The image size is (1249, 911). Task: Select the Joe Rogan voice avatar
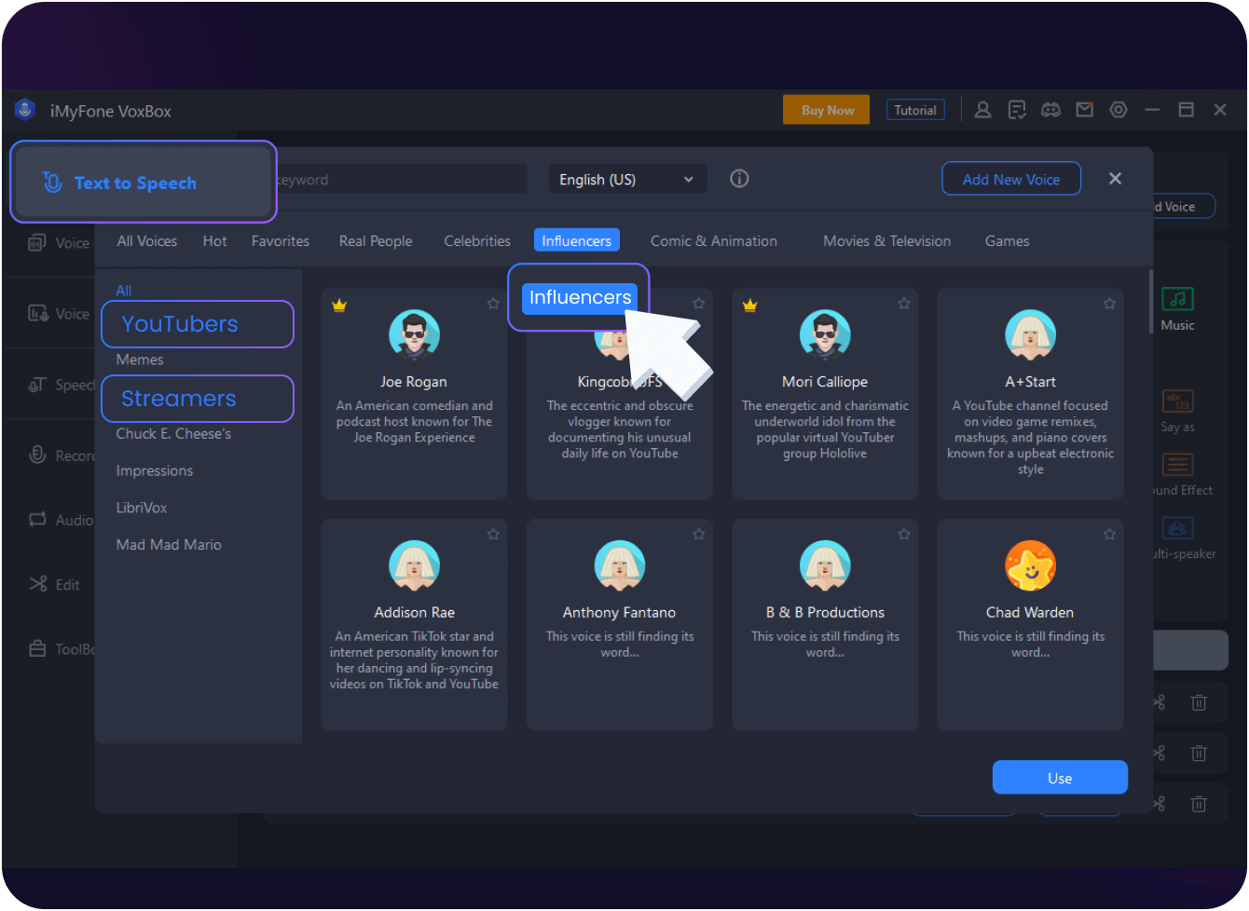click(x=414, y=334)
